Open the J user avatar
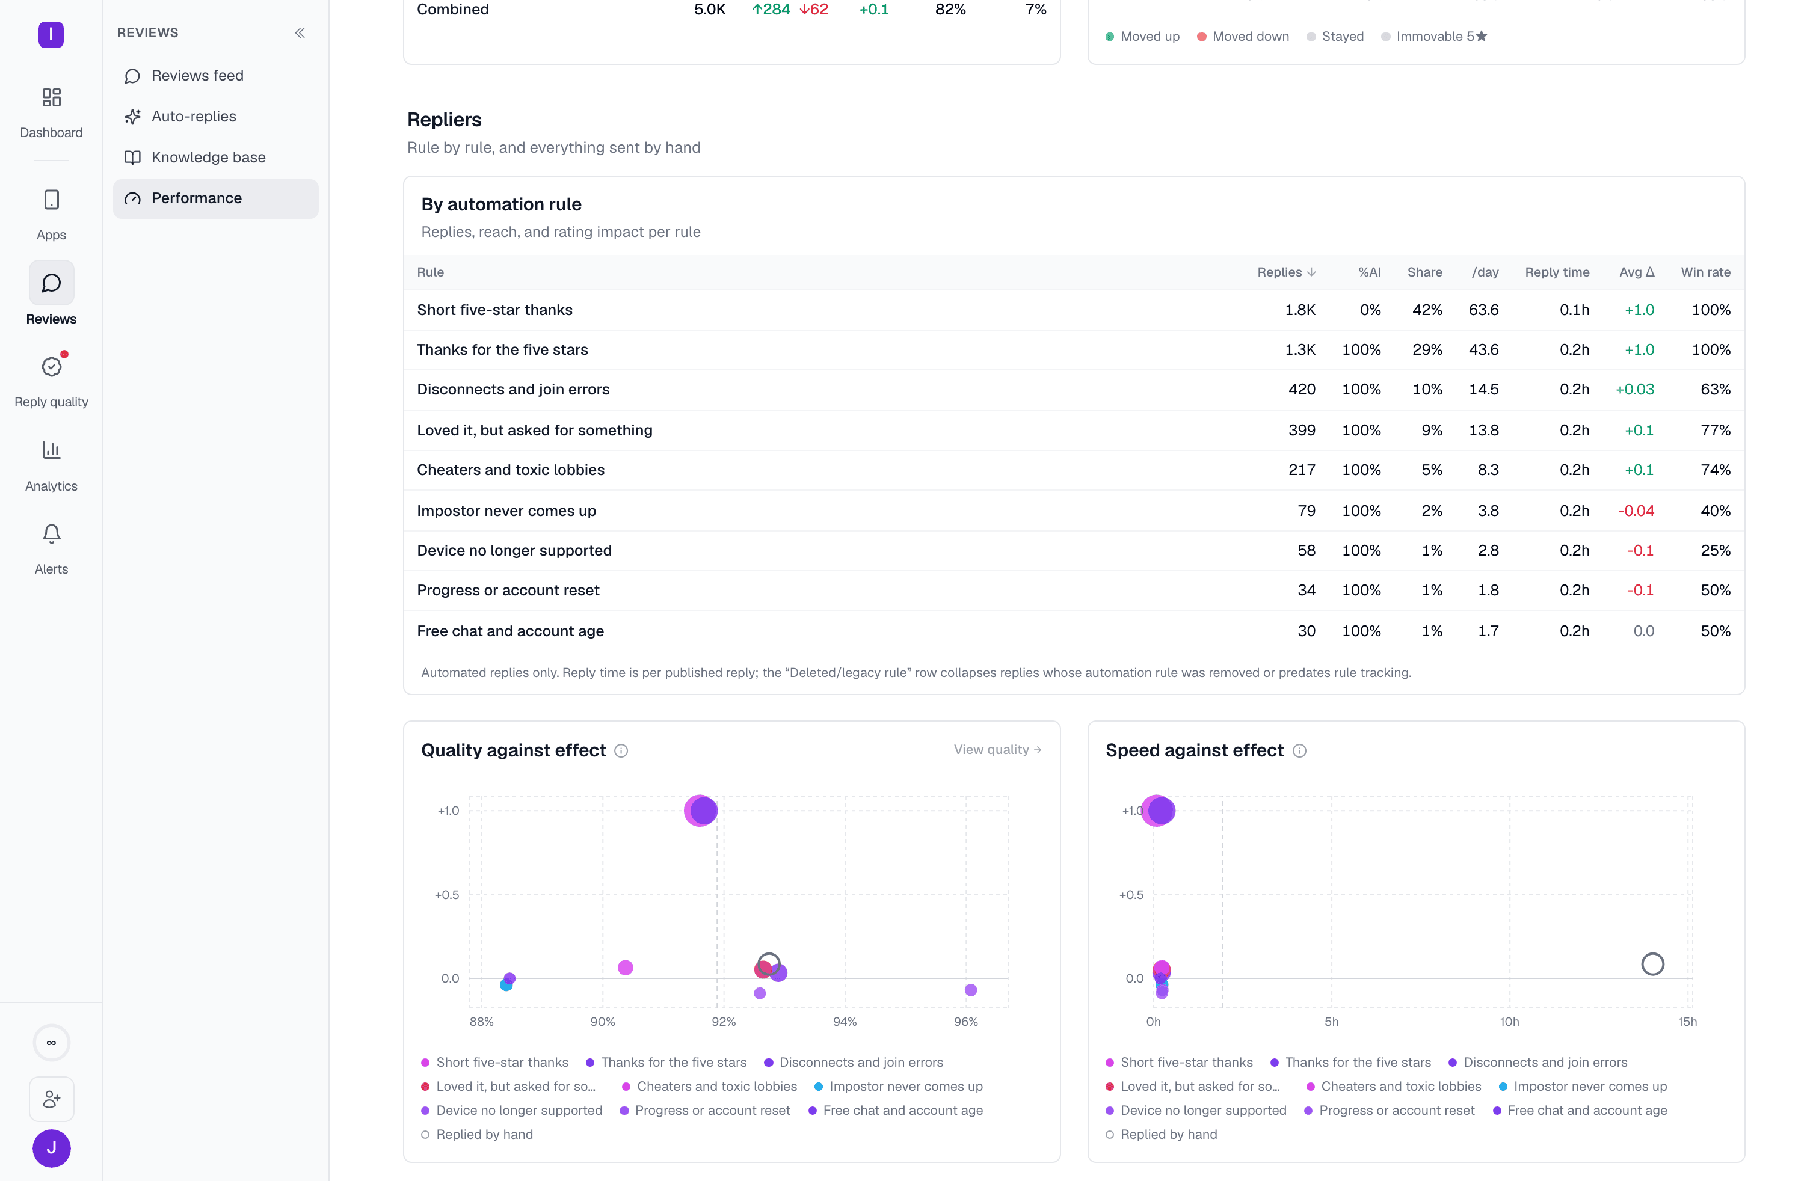The width and height of the screenshot is (1819, 1181). [51, 1148]
